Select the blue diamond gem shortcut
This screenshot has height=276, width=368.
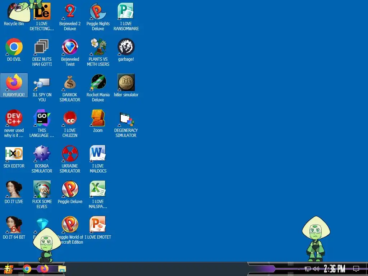(42, 224)
